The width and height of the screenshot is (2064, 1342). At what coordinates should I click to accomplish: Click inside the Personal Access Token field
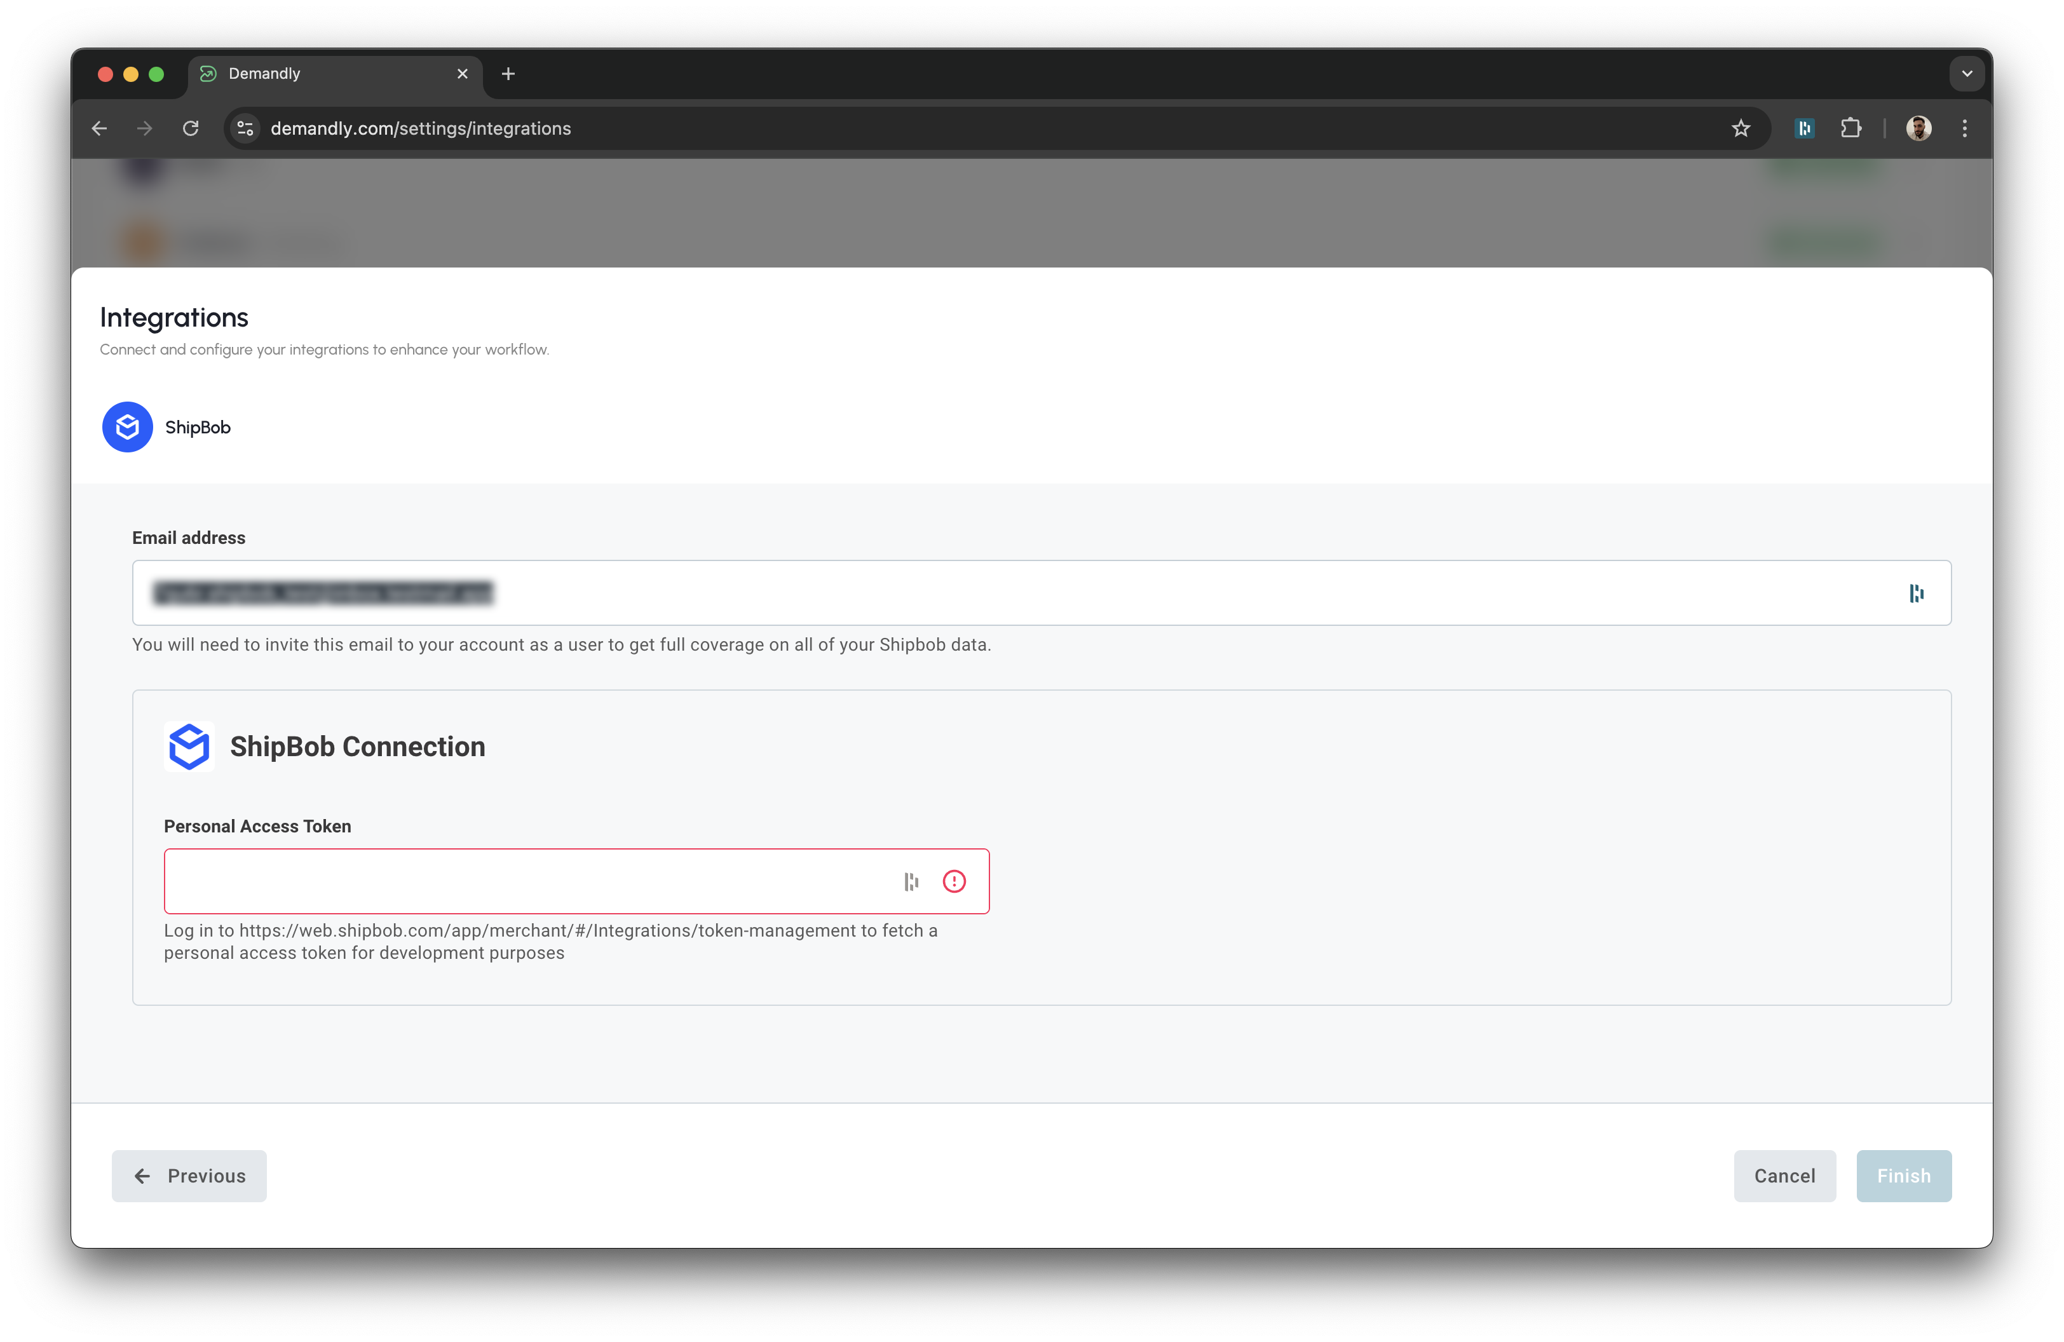coord(520,881)
